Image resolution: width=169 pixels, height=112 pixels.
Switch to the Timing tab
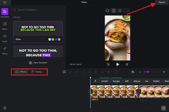36,72
